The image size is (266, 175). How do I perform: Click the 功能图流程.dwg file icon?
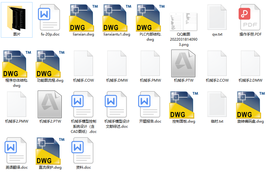50,64
